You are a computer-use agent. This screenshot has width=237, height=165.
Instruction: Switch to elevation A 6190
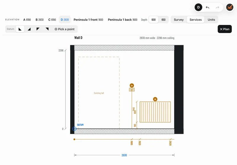(27, 20)
